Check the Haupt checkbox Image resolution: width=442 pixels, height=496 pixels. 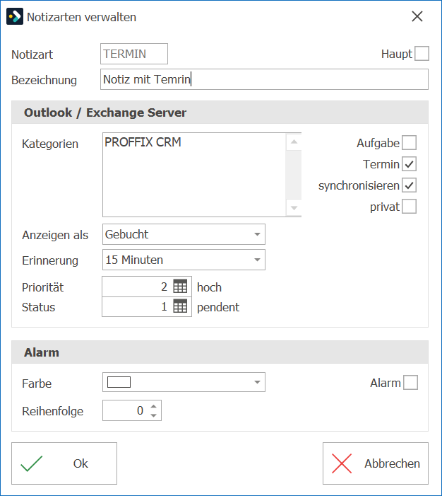422,53
